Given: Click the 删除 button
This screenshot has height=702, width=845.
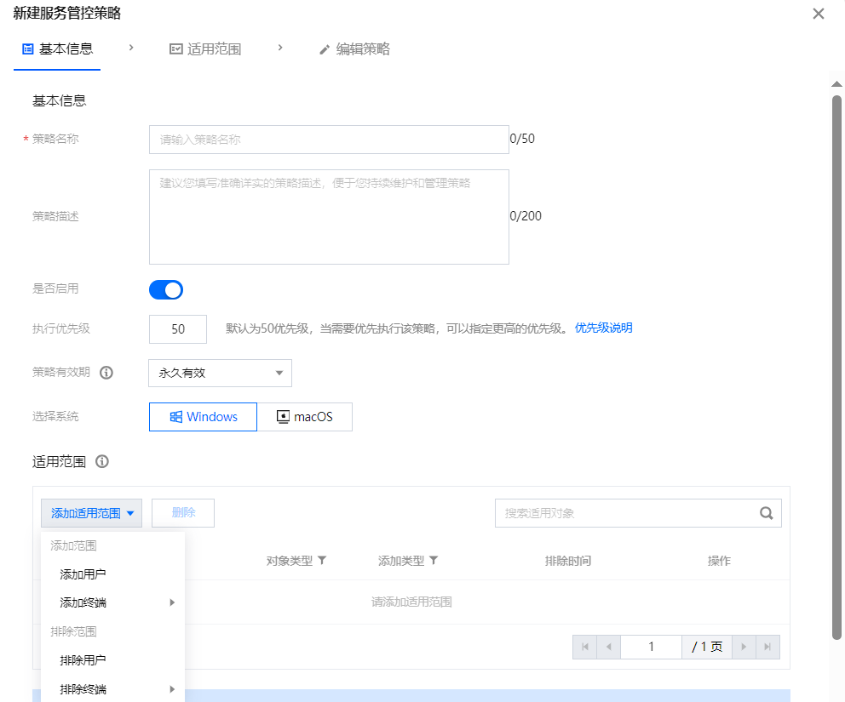Looking at the screenshot, I should point(183,513).
